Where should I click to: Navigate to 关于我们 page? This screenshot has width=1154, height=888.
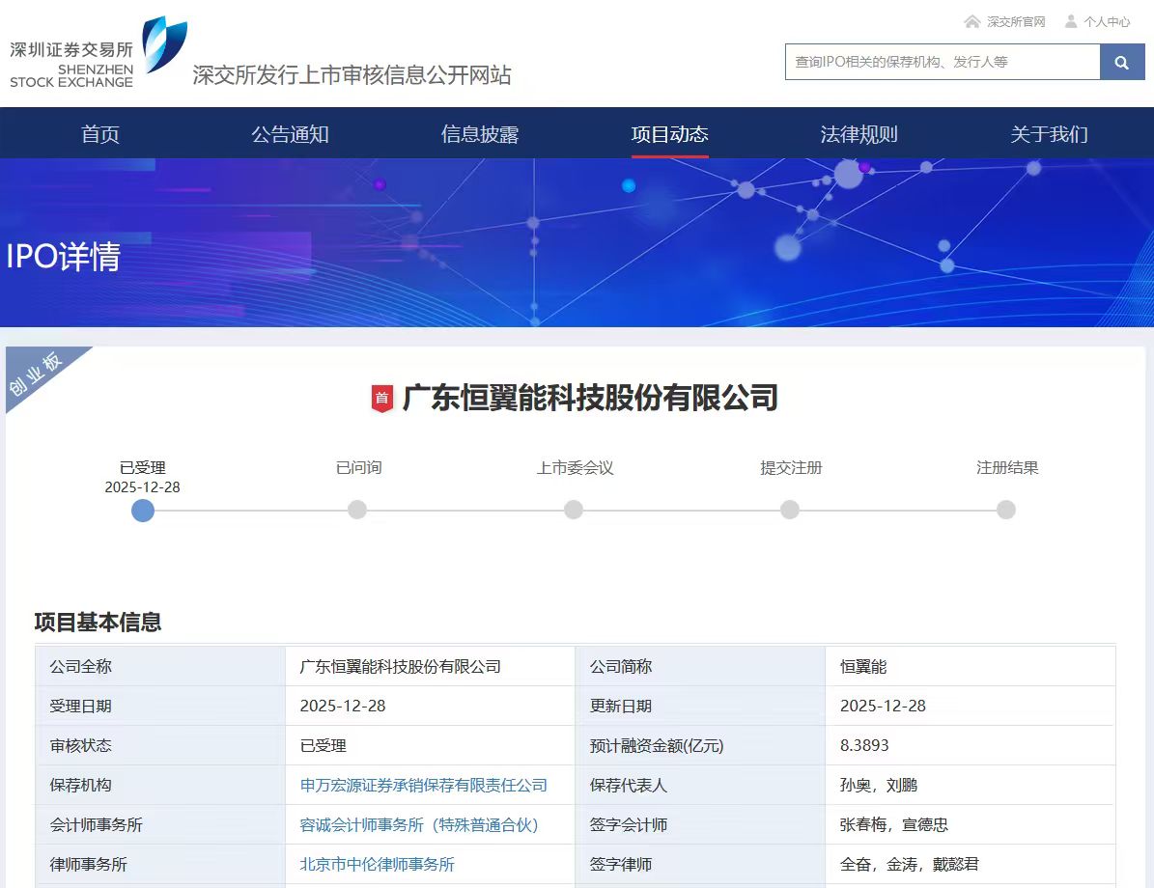pos(1049,134)
